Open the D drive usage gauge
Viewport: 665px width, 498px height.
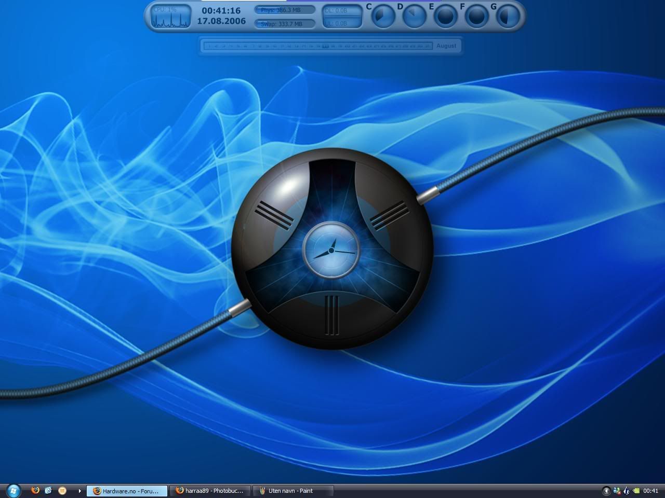tap(414, 17)
